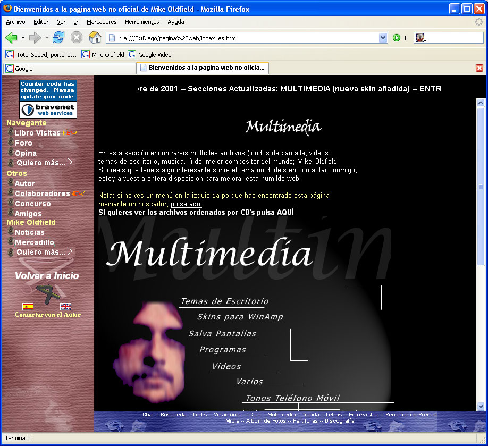Image resolution: width=488 pixels, height=446 pixels.
Task: Open the Home page icon
Action: (95, 38)
